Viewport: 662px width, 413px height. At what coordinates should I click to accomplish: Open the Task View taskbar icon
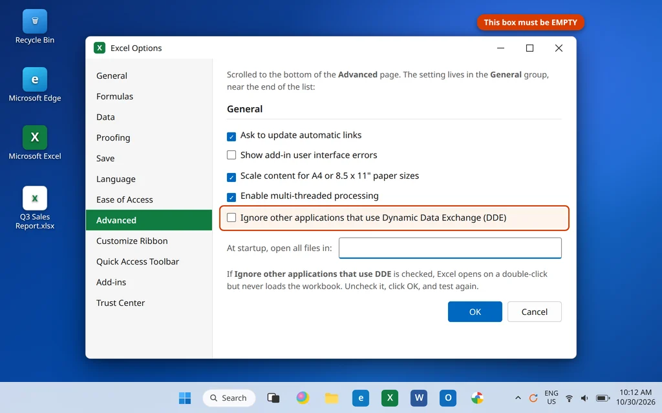tap(273, 398)
